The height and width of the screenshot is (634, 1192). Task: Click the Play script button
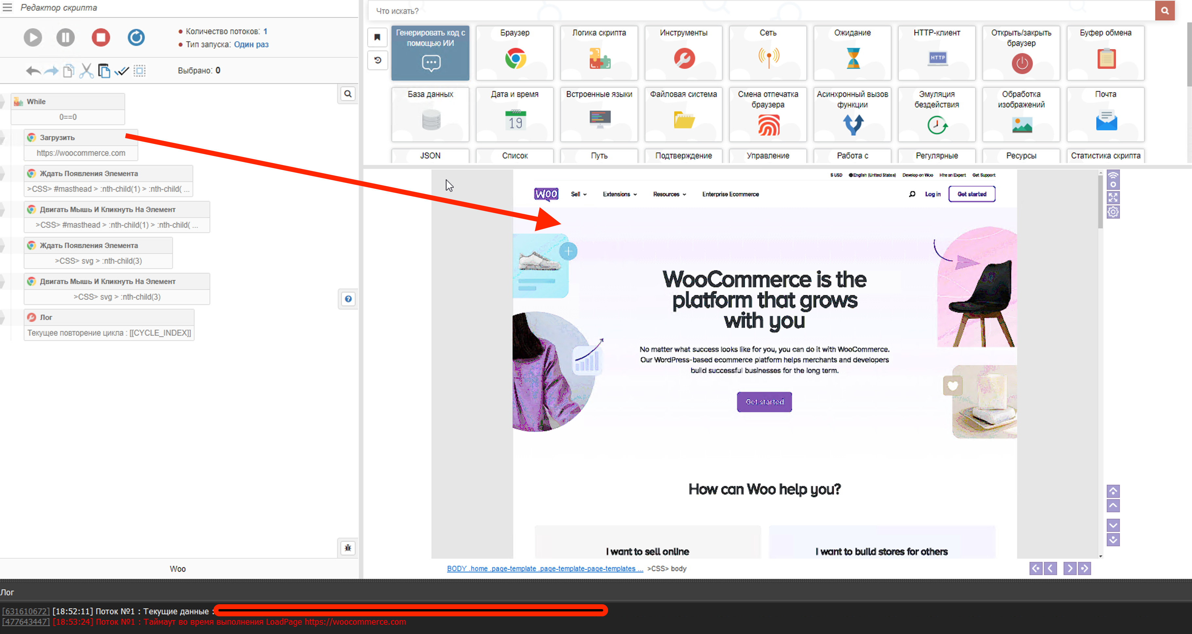point(33,37)
